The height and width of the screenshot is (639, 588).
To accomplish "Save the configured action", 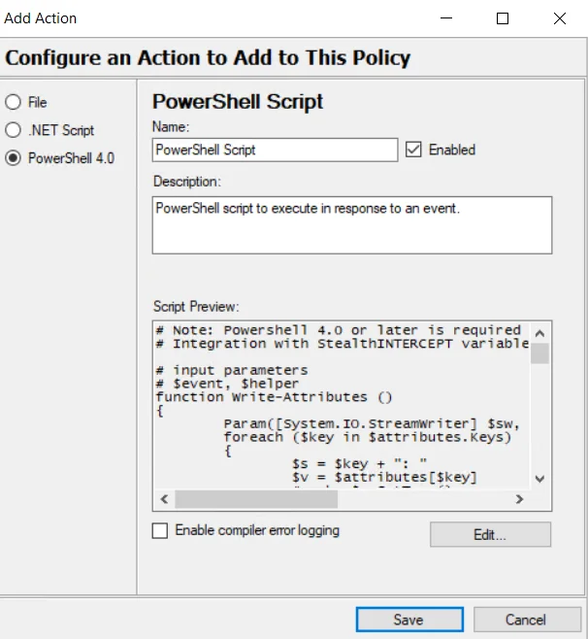I will click(x=409, y=620).
